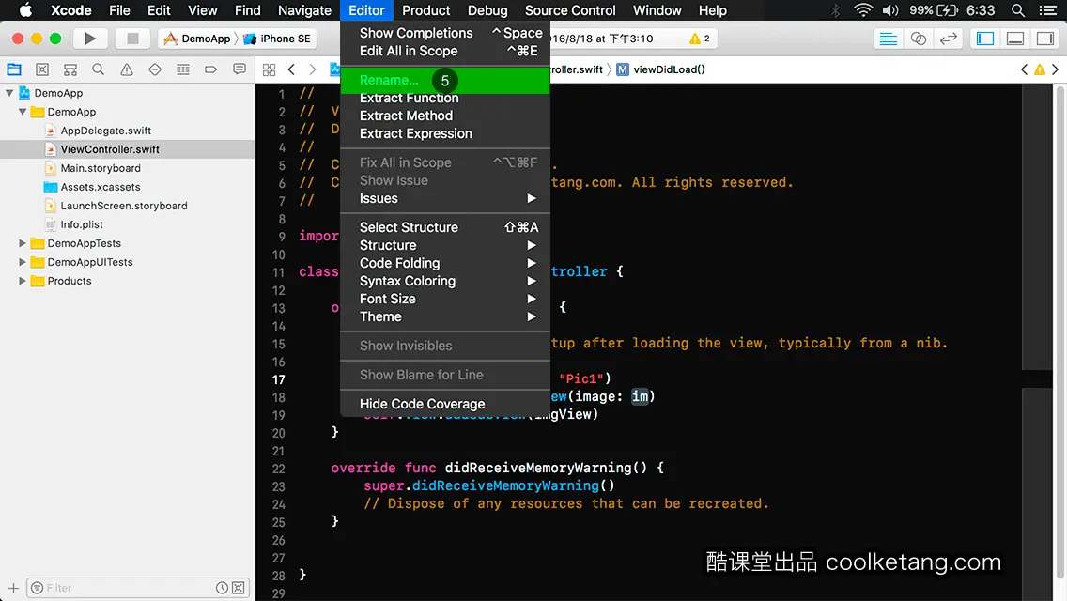Open the Font Size submenu
The height and width of the screenshot is (601, 1067).
[x=445, y=299]
